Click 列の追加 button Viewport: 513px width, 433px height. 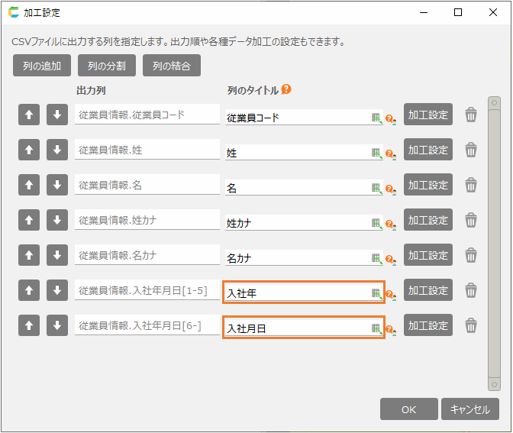click(x=42, y=66)
